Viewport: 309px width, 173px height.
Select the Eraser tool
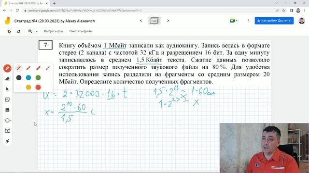(7, 79)
